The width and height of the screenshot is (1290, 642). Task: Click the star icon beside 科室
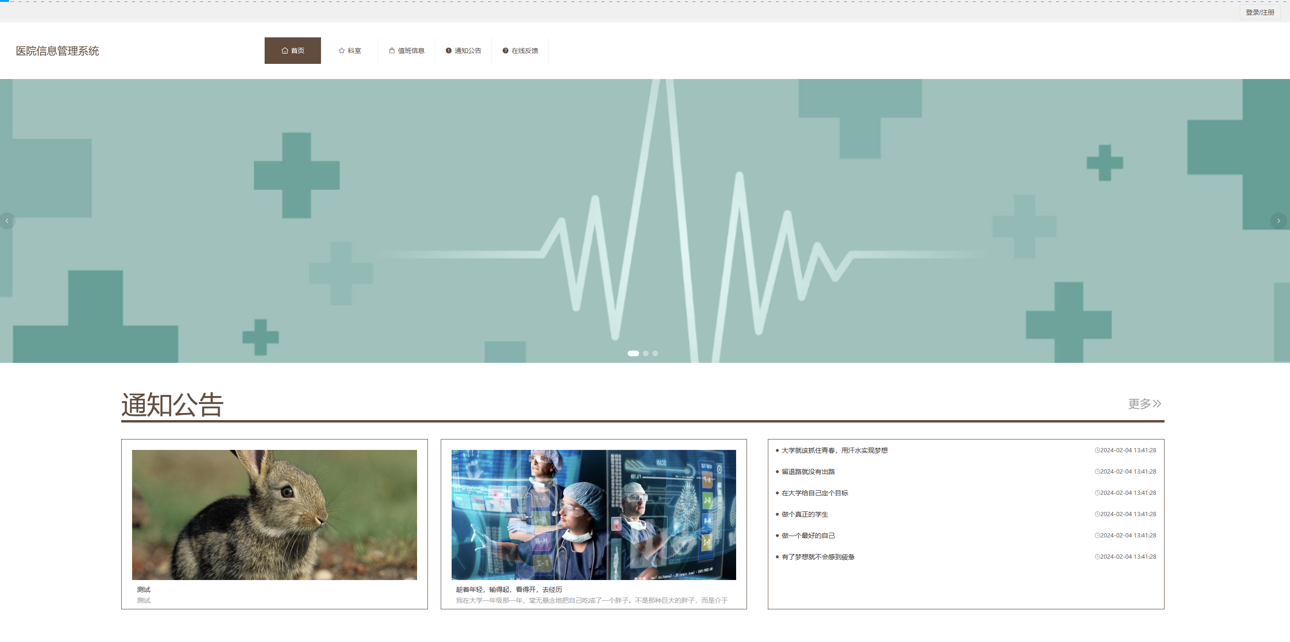point(341,51)
